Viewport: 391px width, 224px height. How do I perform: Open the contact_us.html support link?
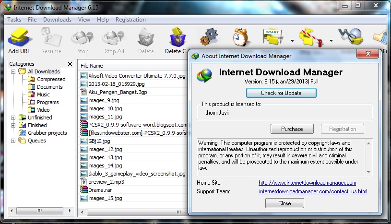click(x=313, y=191)
